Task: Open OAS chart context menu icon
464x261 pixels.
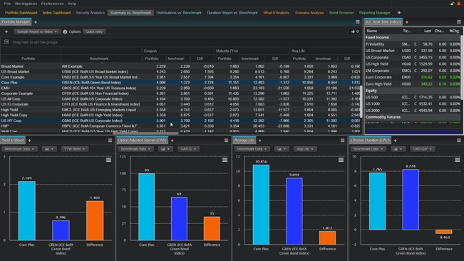Action: click(225, 160)
